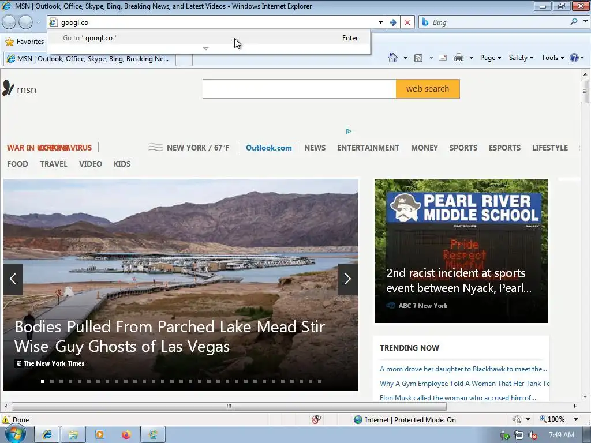Open recent pages dropdown beside Forward button

(x=39, y=22)
